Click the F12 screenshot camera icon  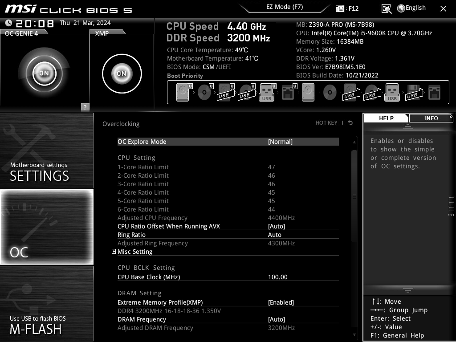340,8
